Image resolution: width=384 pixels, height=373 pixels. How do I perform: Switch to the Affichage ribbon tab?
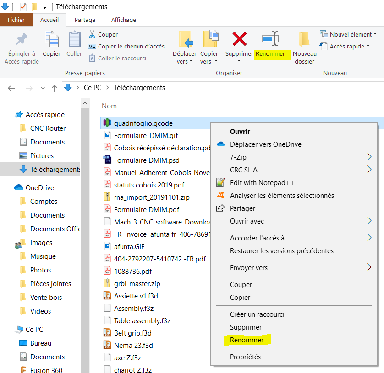point(123,20)
